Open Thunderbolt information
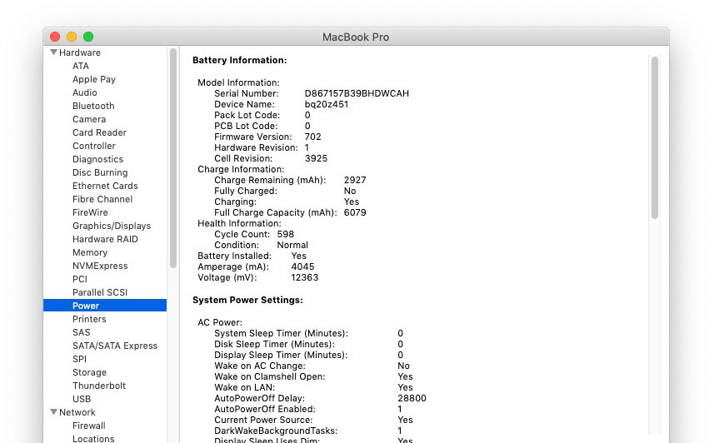This screenshot has width=714, height=443. point(99,386)
